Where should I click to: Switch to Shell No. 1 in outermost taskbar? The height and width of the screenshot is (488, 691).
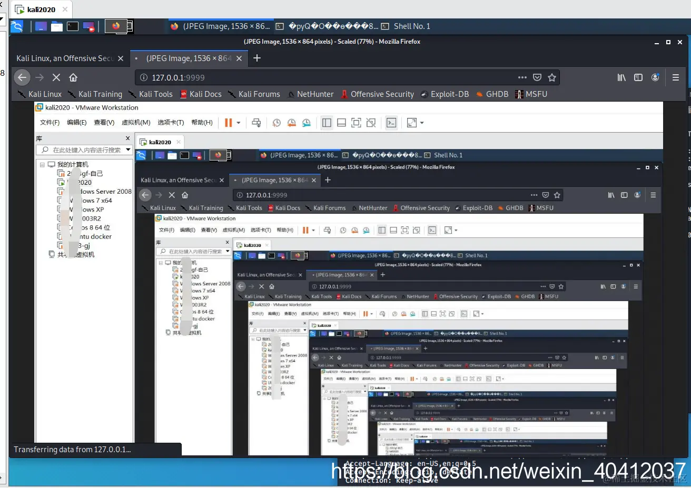(406, 26)
